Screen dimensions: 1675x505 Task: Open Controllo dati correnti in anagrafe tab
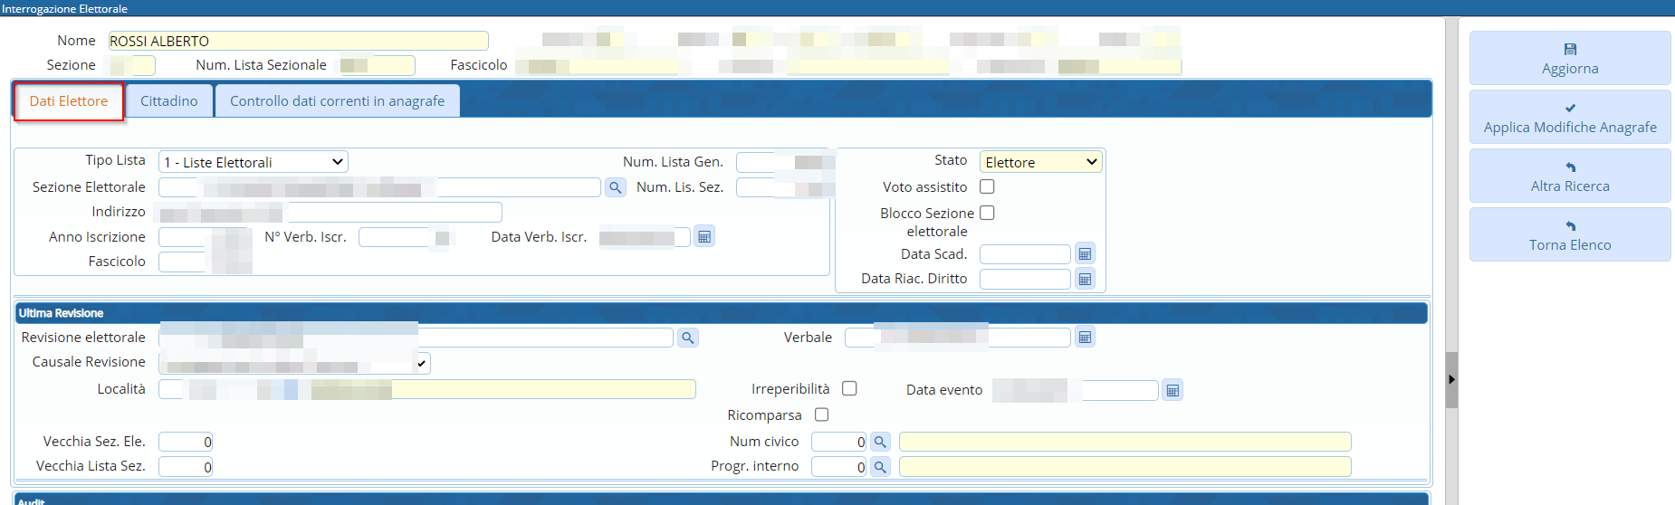(x=337, y=101)
